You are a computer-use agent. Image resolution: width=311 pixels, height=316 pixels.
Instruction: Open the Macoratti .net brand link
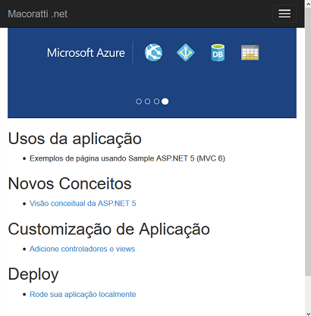coord(38,14)
